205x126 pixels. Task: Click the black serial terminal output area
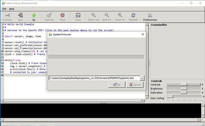pos(101,111)
